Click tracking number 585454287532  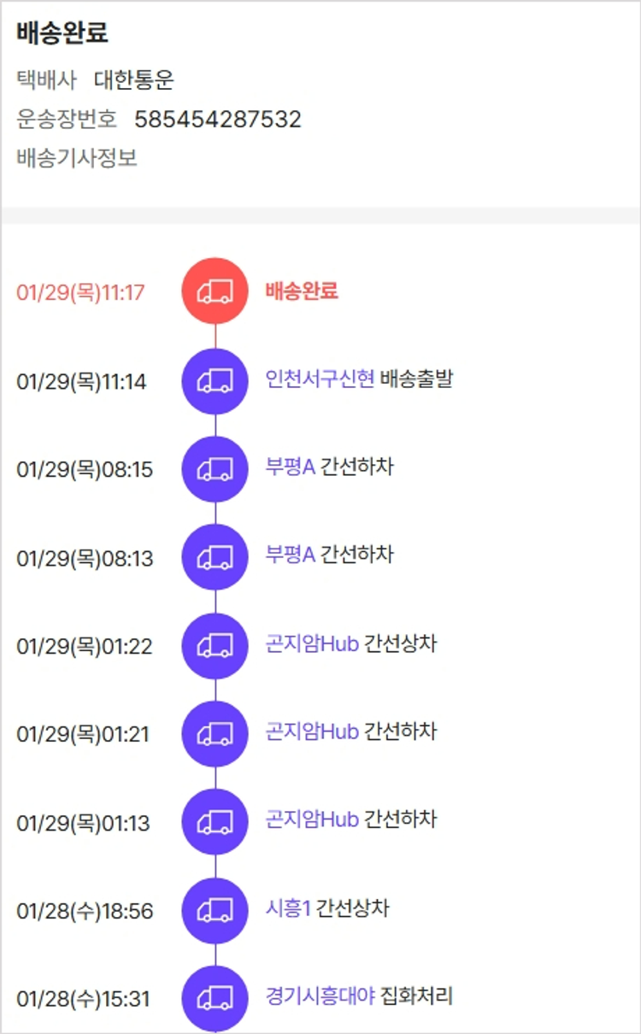(218, 119)
